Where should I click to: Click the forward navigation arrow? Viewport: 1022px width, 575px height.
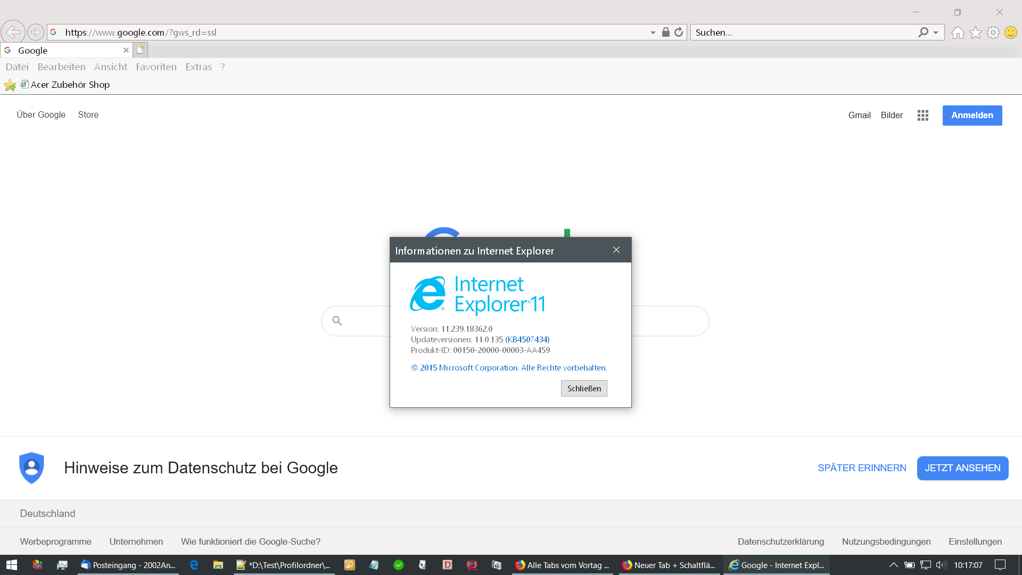[35, 32]
